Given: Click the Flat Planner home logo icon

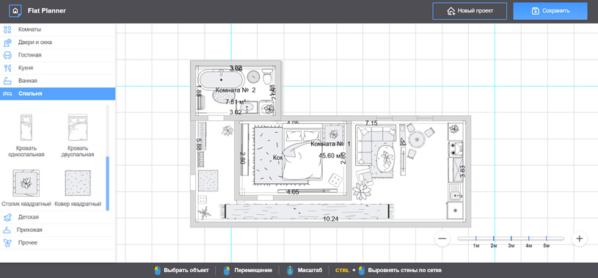Looking at the screenshot, I should (15, 11).
